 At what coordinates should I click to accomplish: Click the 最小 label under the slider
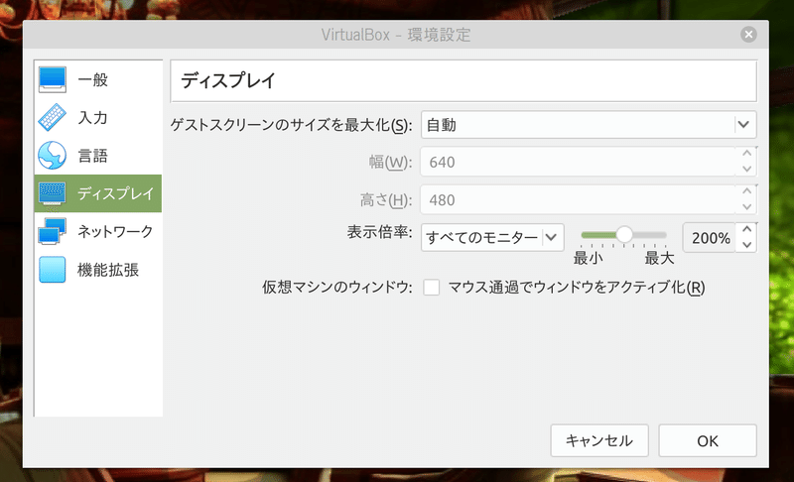click(588, 258)
